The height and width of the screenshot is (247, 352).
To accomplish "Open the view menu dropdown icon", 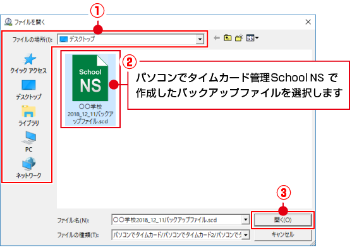I will (252, 38).
